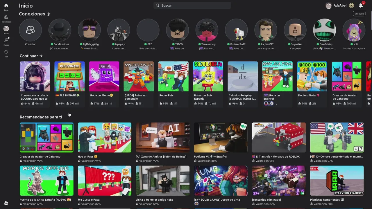Click 'Bola de chicle...' under DRE
372x209 pixels.
148,48
